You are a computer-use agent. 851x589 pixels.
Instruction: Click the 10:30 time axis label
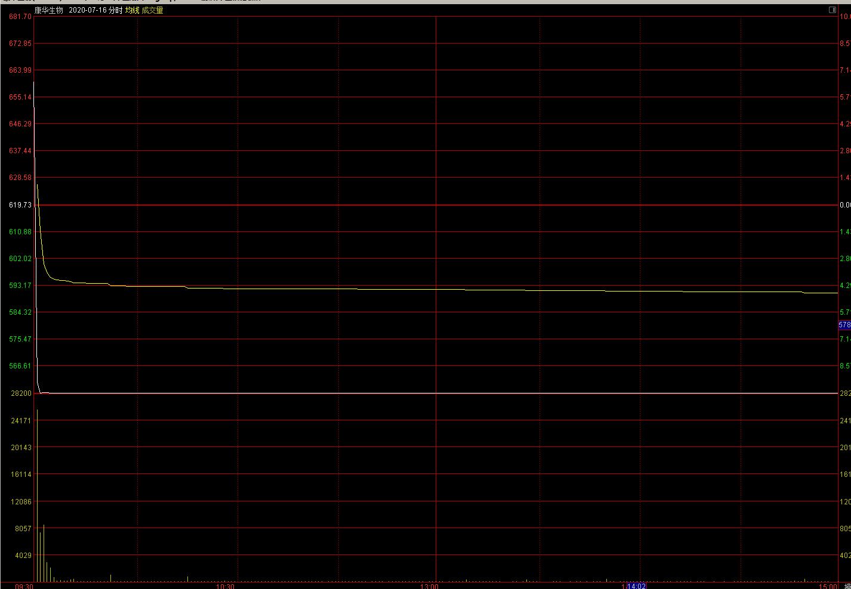225,586
